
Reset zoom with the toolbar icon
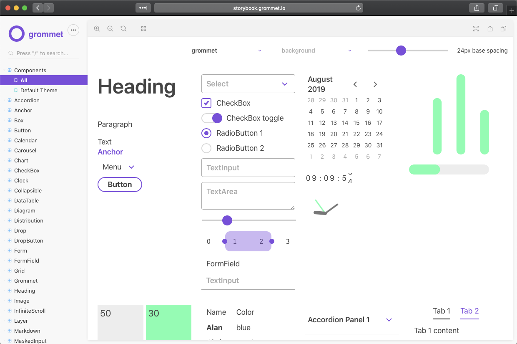click(x=123, y=29)
